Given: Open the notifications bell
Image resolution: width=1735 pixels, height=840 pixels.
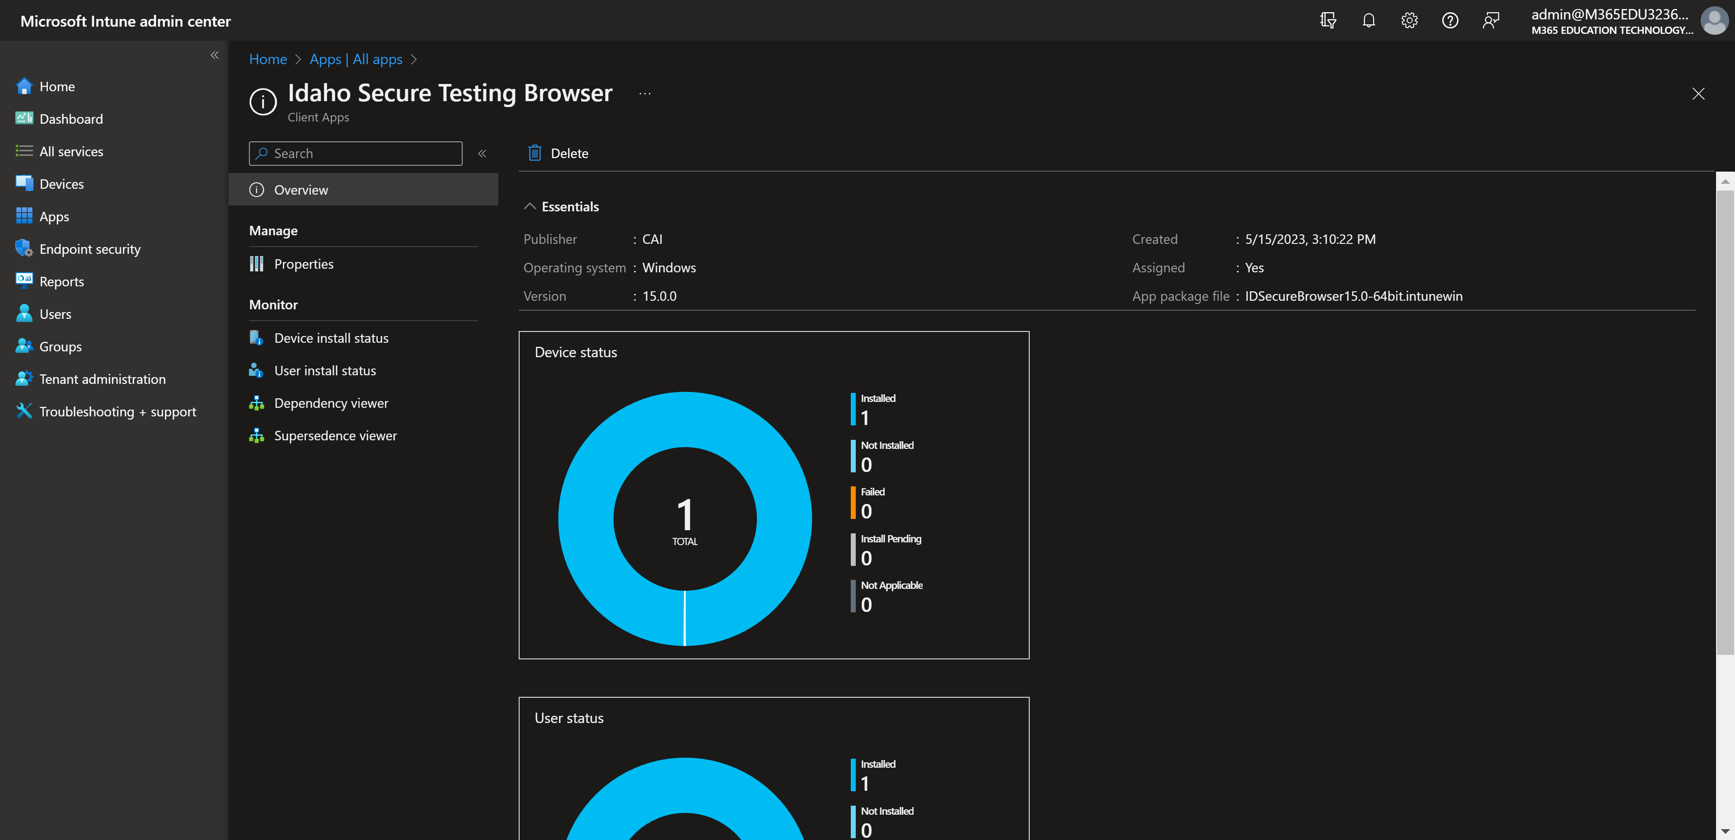Looking at the screenshot, I should pos(1368,20).
